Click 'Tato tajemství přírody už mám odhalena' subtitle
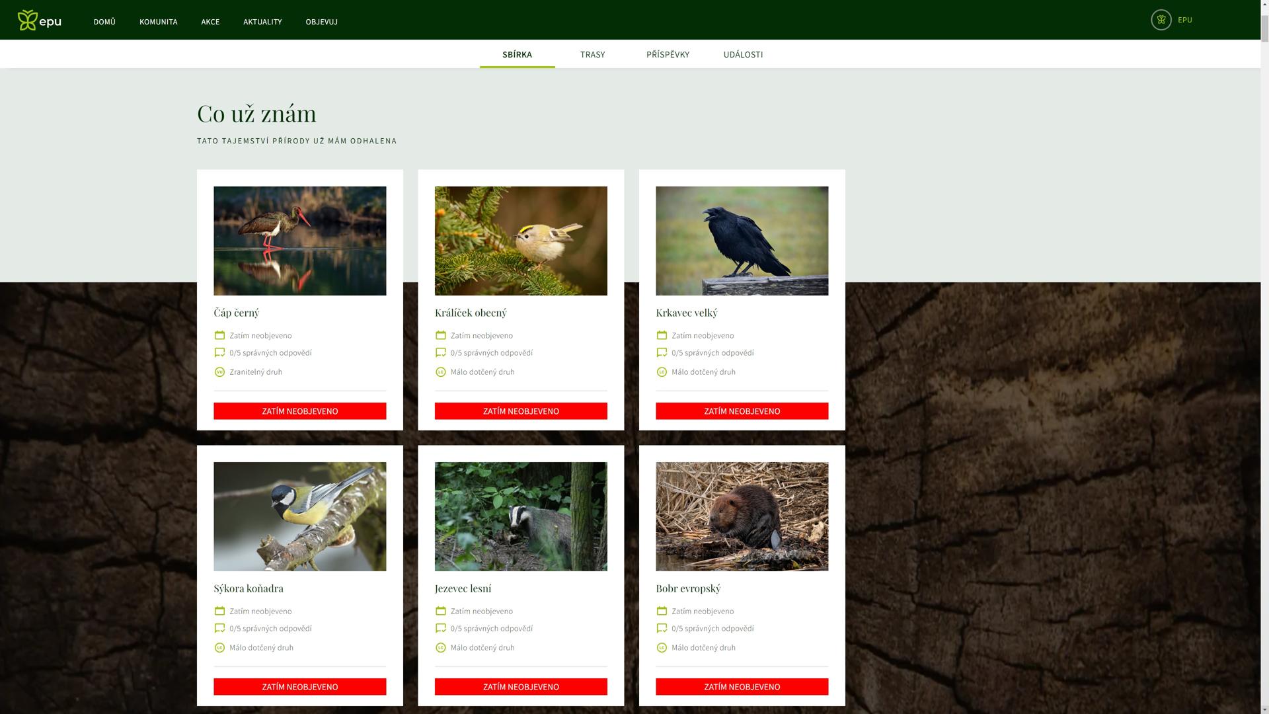 [x=297, y=141]
